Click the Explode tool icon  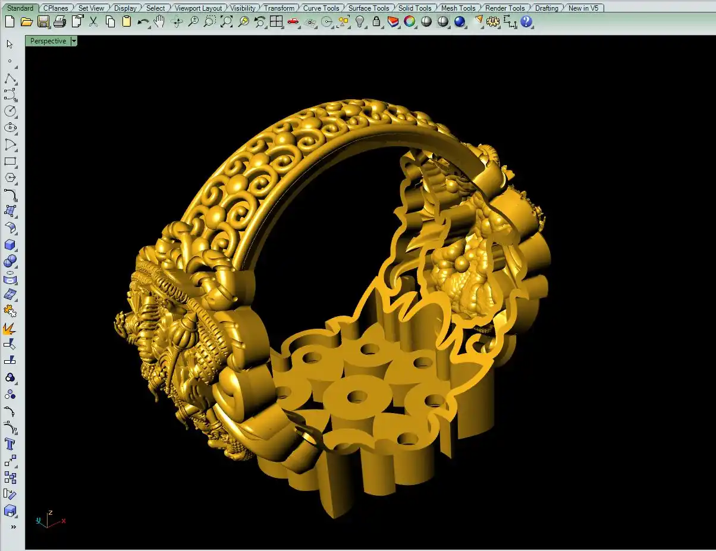pyautogui.click(x=10, y=328)
